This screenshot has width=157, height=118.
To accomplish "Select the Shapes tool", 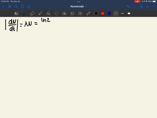I will tap(48, 13).
